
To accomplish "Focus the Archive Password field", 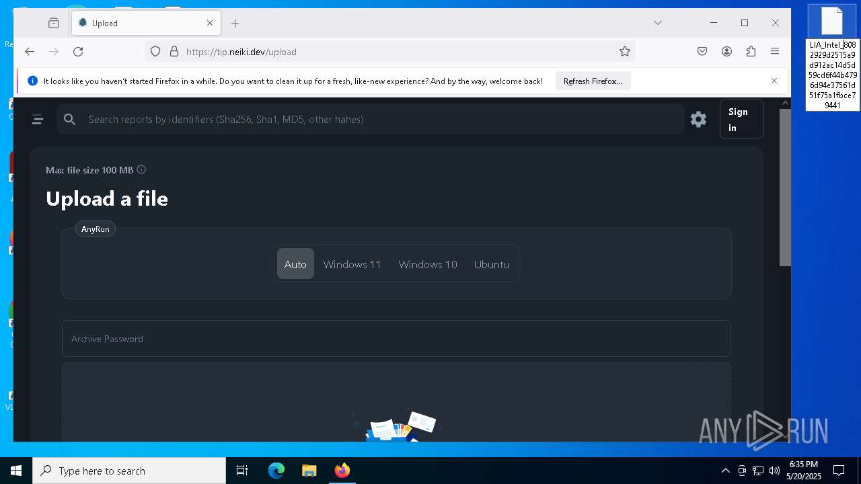I will coord(396,339).
